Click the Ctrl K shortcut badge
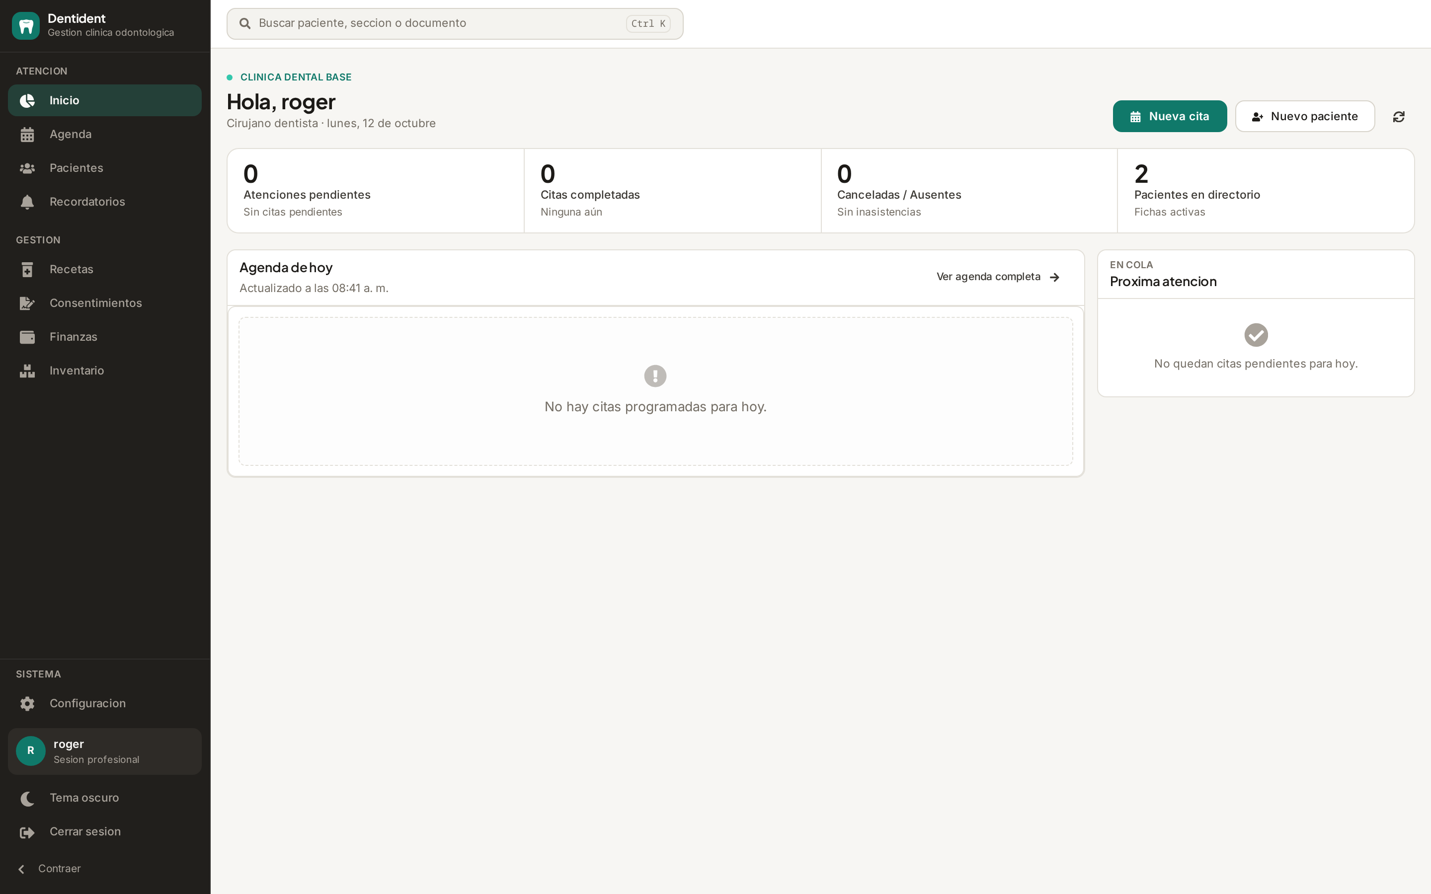The width and height of the screenshot is (1431, 894). coord(647,24)
